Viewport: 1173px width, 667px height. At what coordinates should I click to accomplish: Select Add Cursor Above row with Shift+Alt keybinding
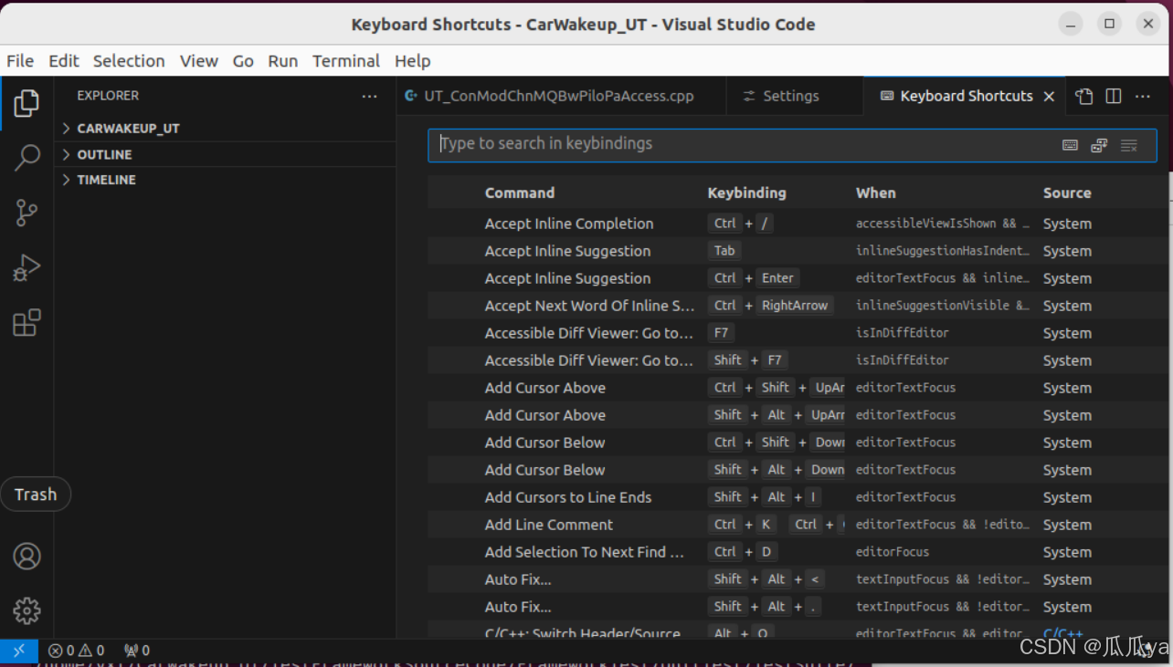click(797, 415)
